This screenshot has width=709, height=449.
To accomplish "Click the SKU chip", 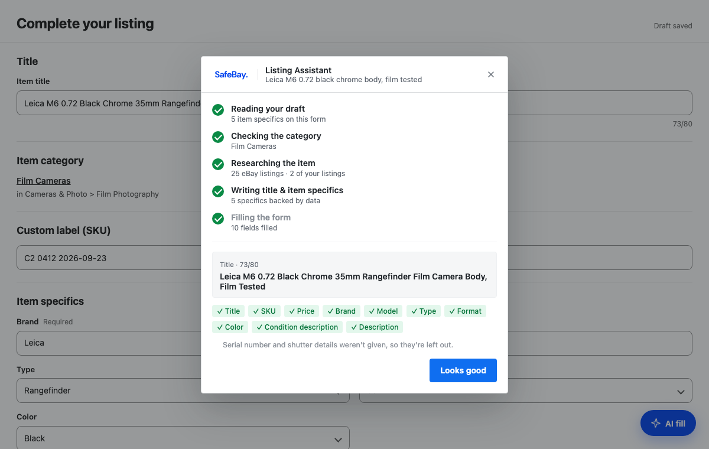I will pyautogui.click(x=264, y=311).
